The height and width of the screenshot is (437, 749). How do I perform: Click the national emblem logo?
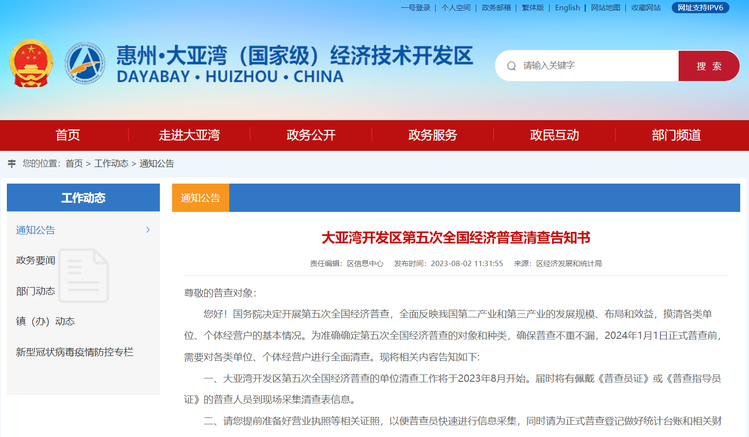(31, 63)
